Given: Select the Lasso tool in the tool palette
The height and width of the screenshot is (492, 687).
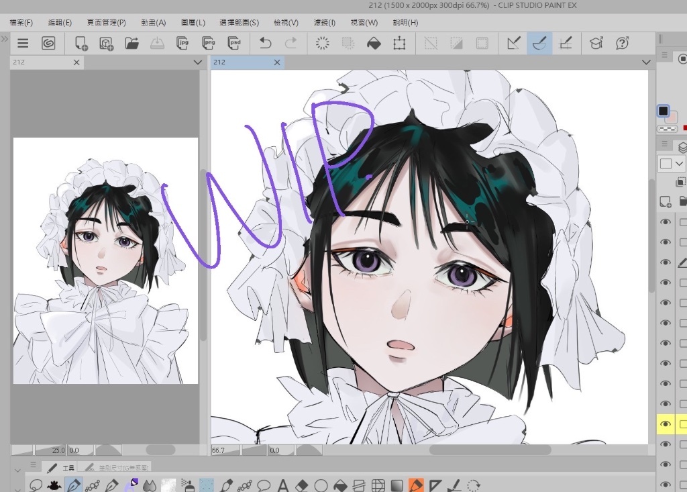Looking at the screenshot, I should 36,485.
